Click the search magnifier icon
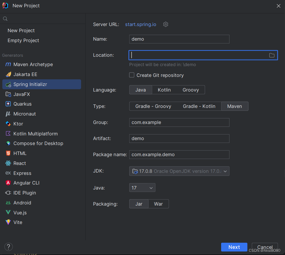 (5, 19)
